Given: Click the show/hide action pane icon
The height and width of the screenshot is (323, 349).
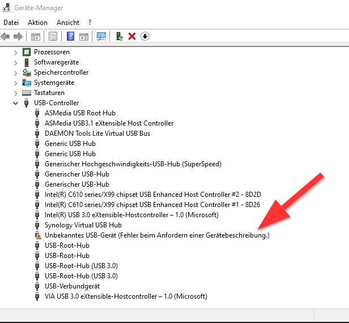Looking at the screenshot, I should (84, 36).
